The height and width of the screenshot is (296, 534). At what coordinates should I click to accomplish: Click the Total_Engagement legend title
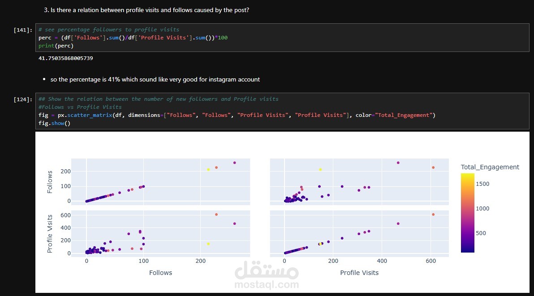490,167
